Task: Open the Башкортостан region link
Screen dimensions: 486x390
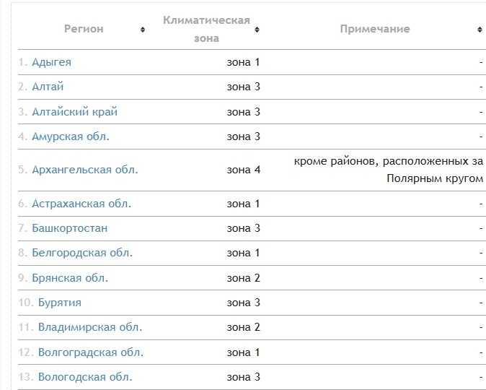Action: tap(69, 228)
